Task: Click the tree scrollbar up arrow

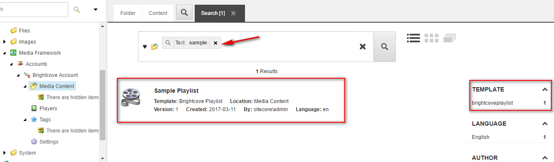Action: click(103, 26)
